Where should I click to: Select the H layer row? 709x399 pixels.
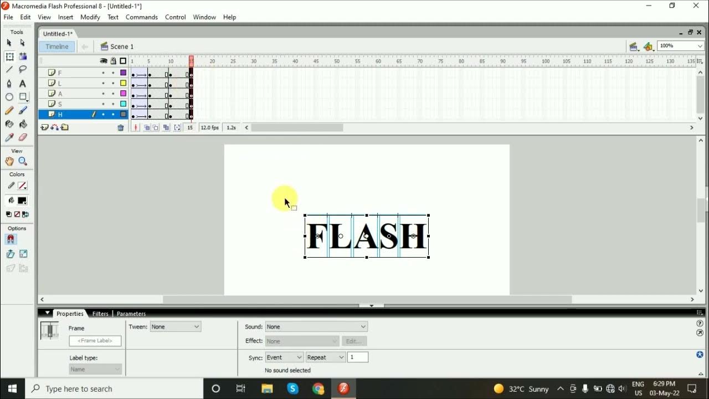pos(83,115)
